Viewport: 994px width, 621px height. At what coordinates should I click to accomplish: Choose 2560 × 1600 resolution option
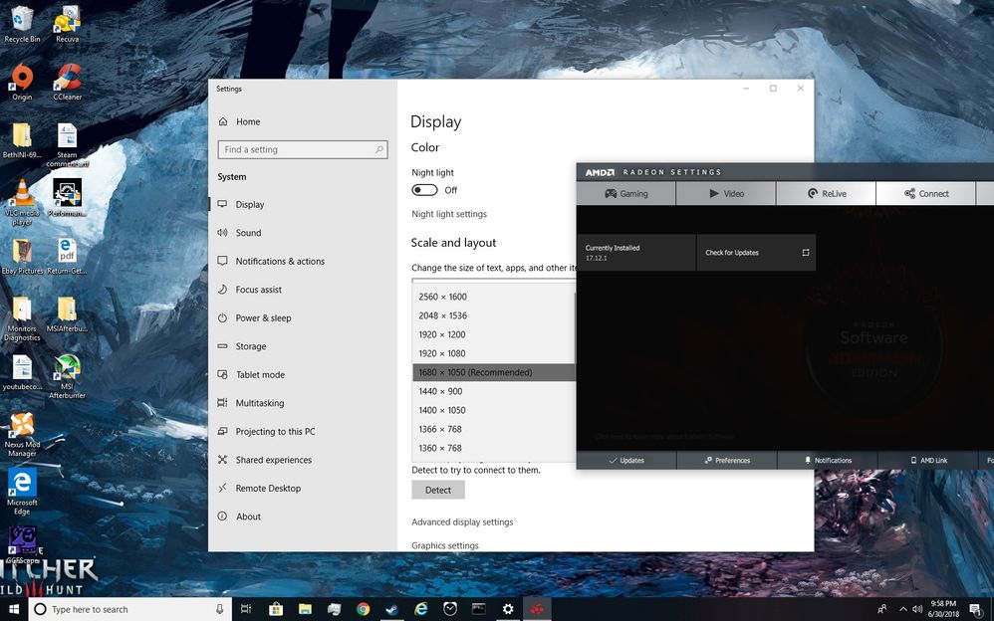494,297
